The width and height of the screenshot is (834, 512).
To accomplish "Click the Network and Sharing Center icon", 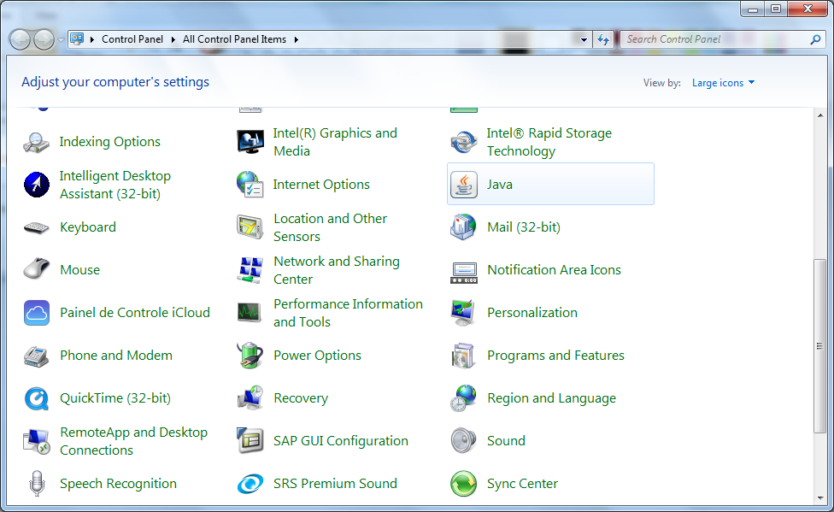I will click(x=250, y=270).
